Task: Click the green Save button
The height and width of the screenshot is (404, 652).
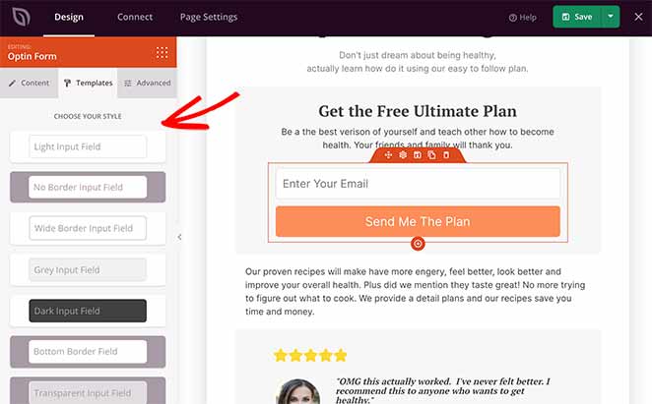Action: pos(577,17)
